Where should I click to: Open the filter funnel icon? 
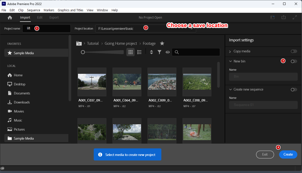159,52
